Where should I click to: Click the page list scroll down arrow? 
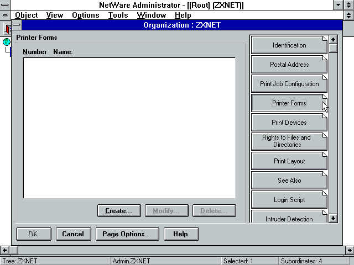point(333,218)
